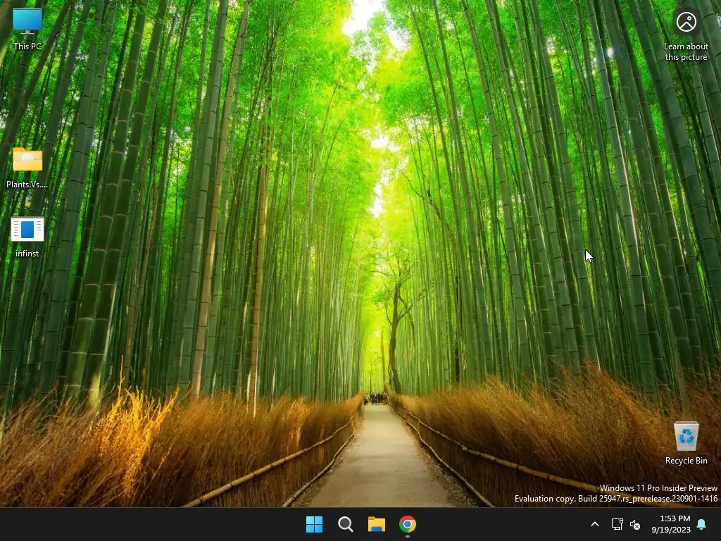Switch to Google Chrome on taskbar
This screenshot has width=721, height=541.
(x=408, y=524)
